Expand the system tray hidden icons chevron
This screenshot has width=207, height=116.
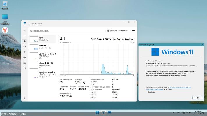[x=174, y=112]
